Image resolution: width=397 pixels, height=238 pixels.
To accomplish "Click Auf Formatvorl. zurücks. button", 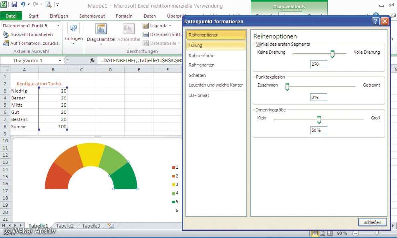I will (31, 43).
